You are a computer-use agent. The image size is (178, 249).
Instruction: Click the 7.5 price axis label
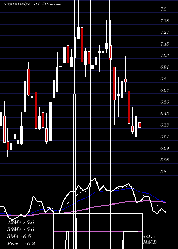point(163,9)
